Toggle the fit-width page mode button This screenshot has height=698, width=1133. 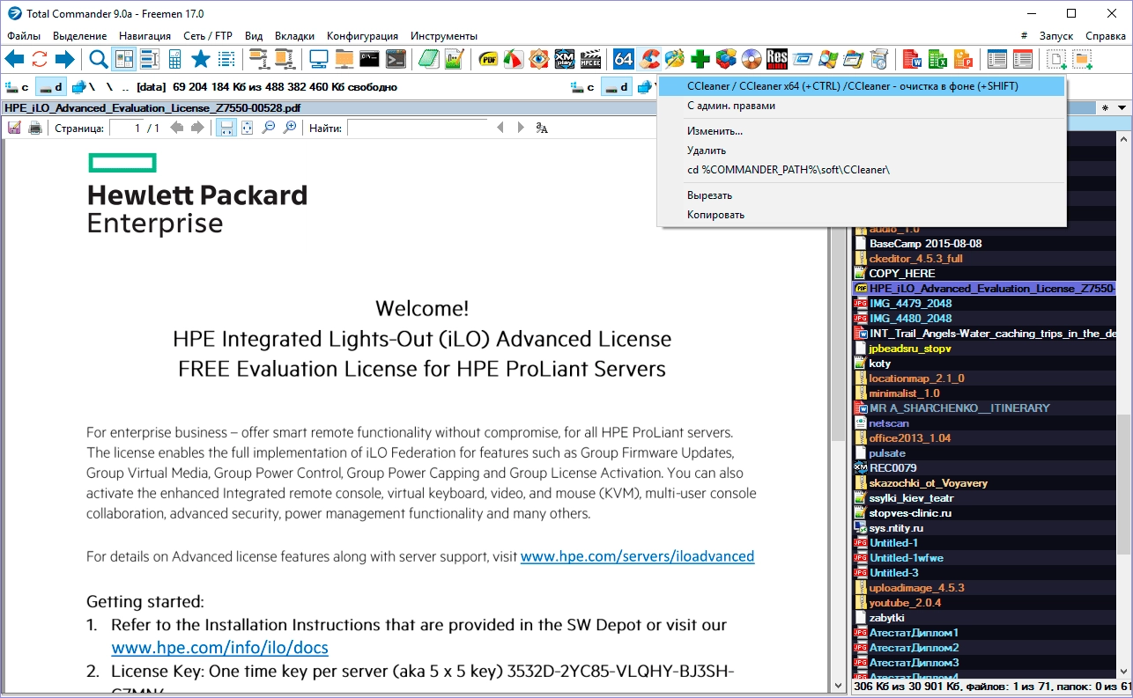point(226,128)
